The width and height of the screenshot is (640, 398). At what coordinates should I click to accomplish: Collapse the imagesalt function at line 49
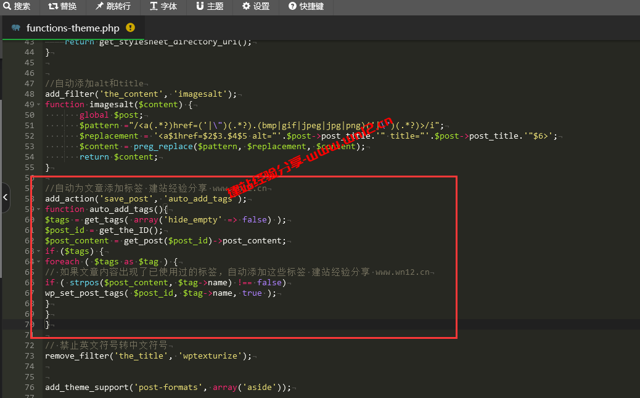[x=38, y=105]
